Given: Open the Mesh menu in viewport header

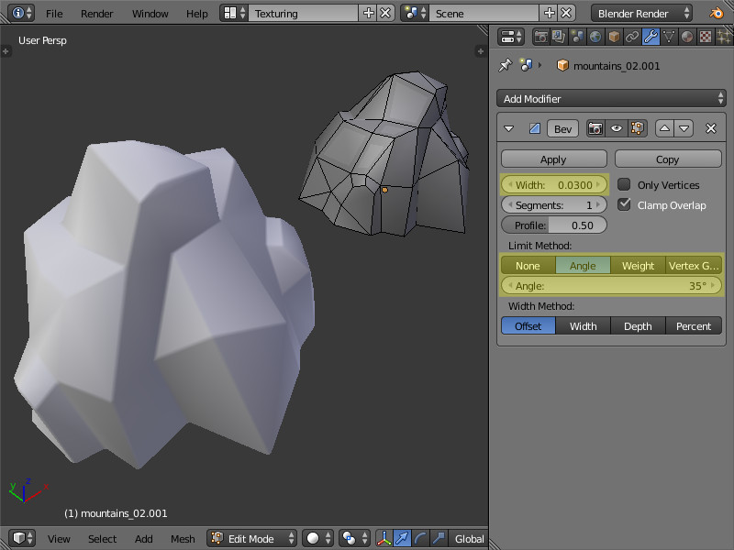Looking at the screenshot, I should point(183,538).
